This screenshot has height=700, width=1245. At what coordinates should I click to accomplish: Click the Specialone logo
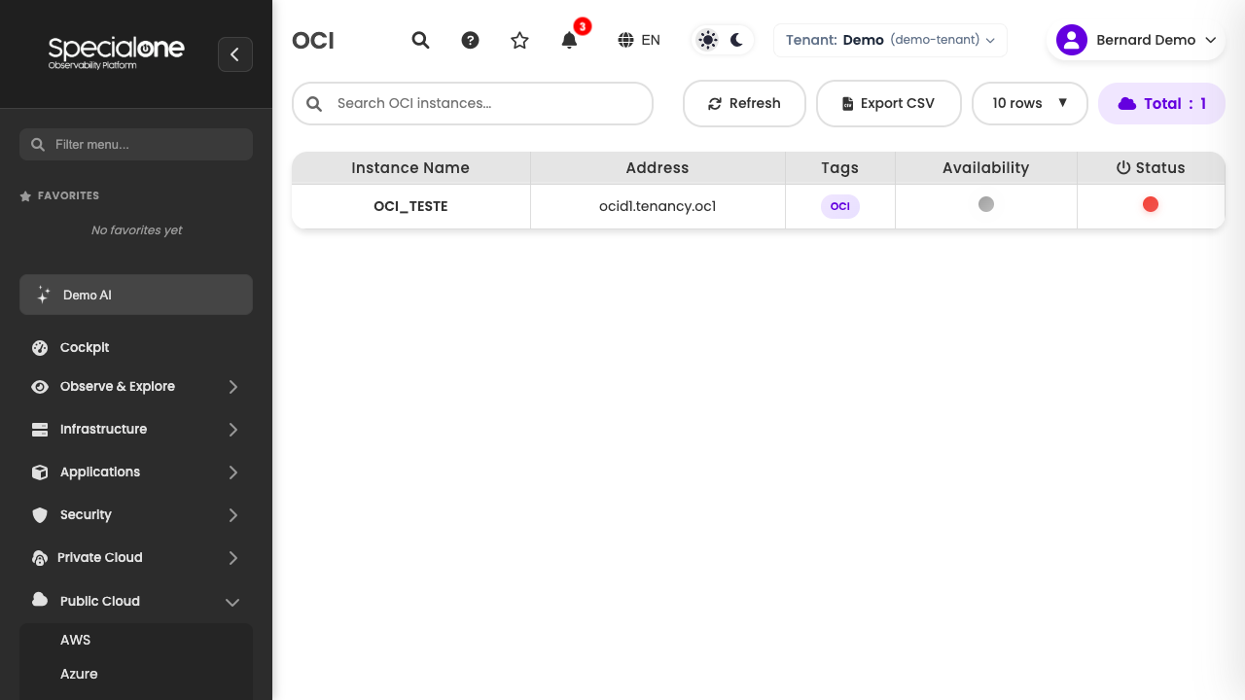click(116, 52)
